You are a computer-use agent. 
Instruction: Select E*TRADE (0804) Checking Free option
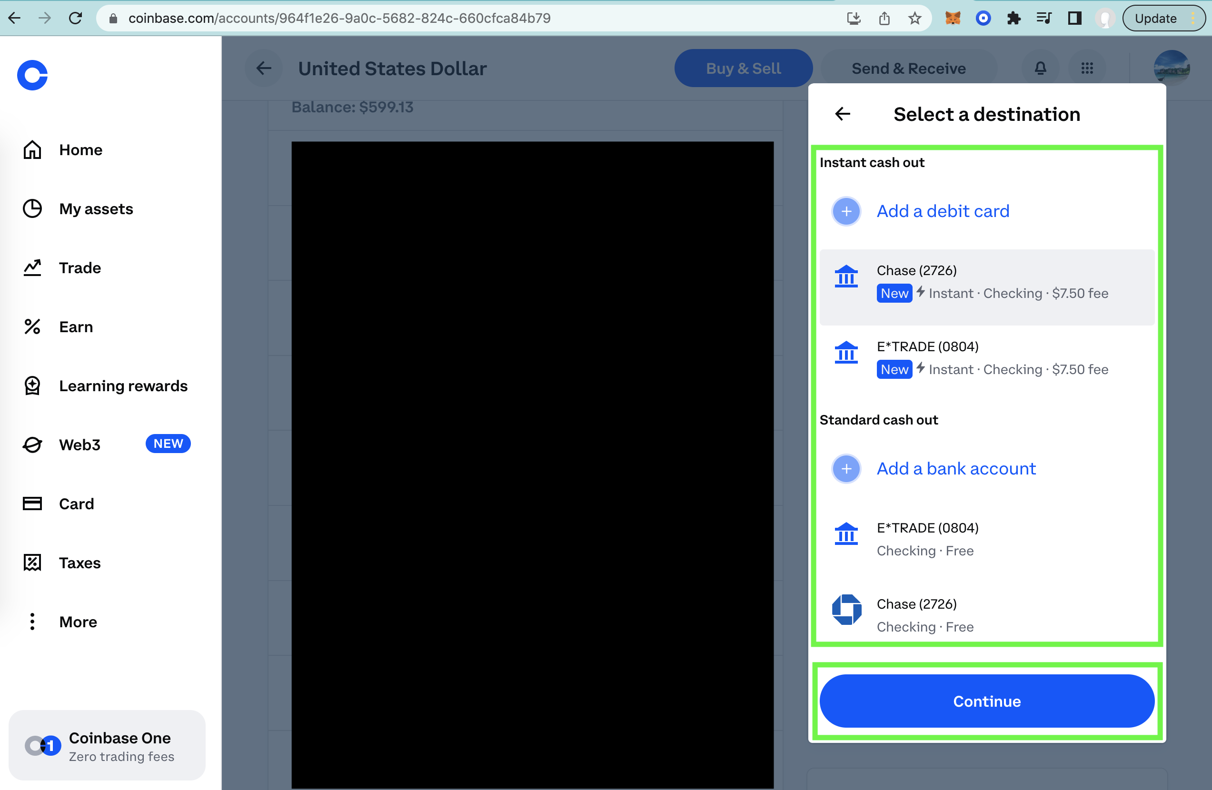pos(987,540)
